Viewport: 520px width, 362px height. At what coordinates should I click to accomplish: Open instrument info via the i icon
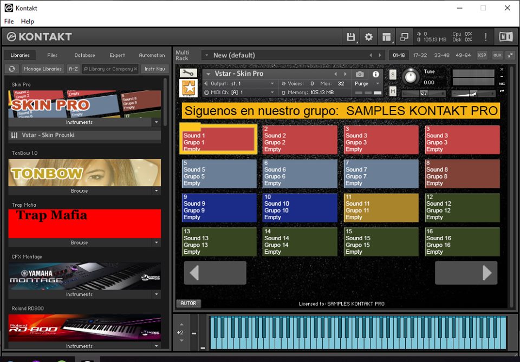click(375, 74)
